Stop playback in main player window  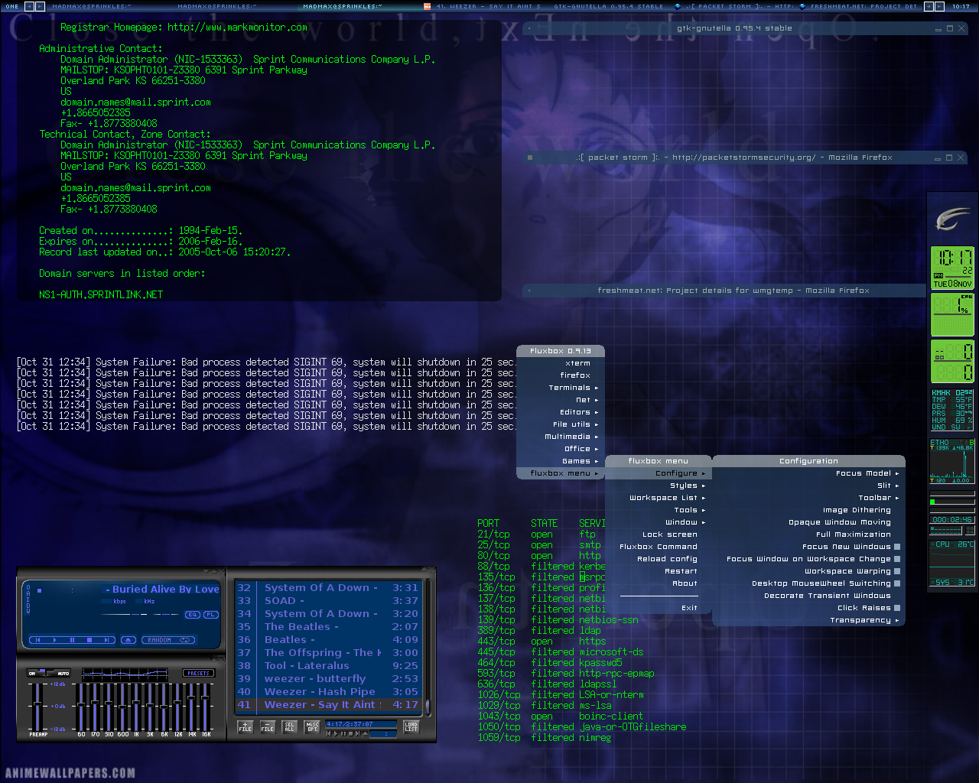pos(90,640)
